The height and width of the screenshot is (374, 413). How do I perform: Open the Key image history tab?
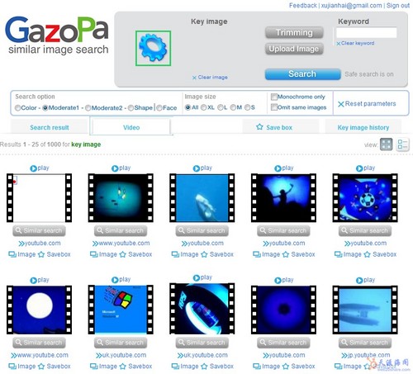coord(363,127)
